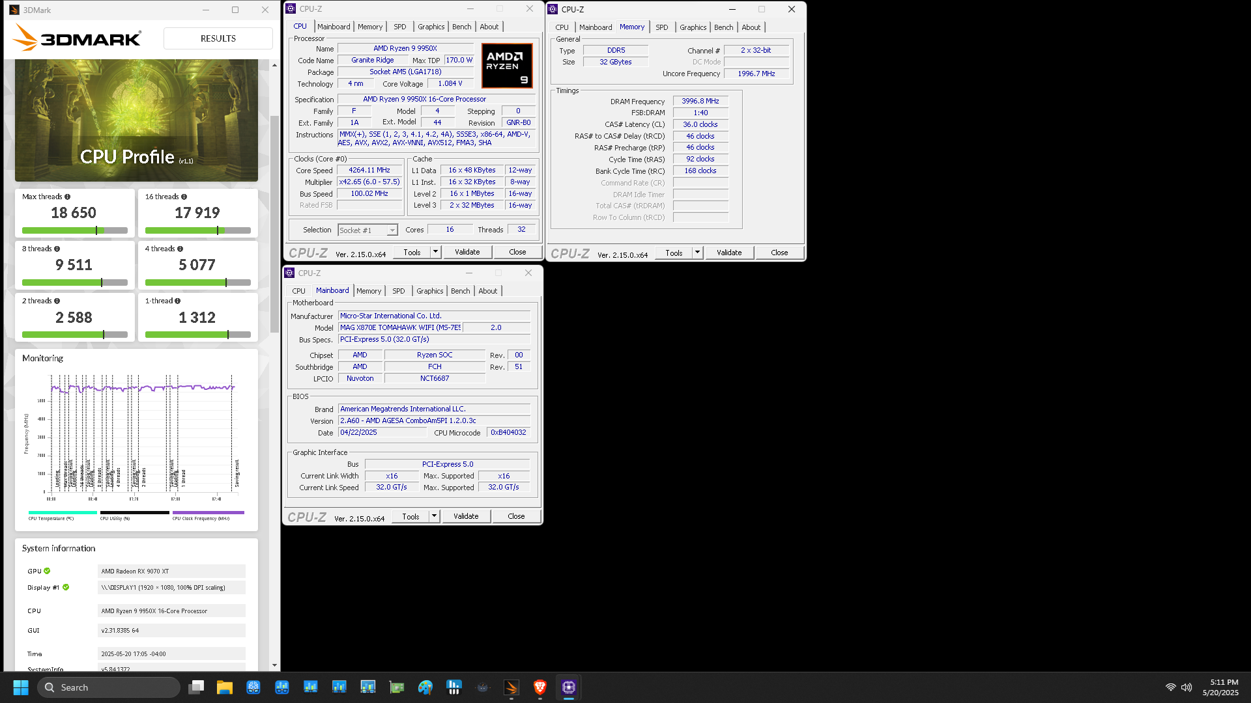Click the info icon beside 1-thread

(x=177, y=301)
